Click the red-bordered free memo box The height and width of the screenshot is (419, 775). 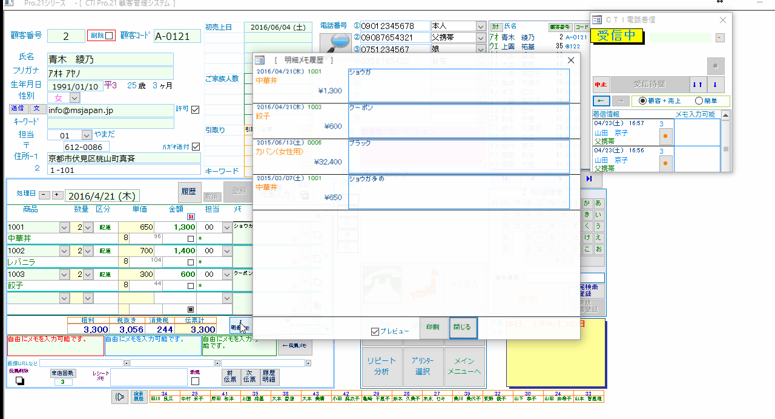coord(55,346)
